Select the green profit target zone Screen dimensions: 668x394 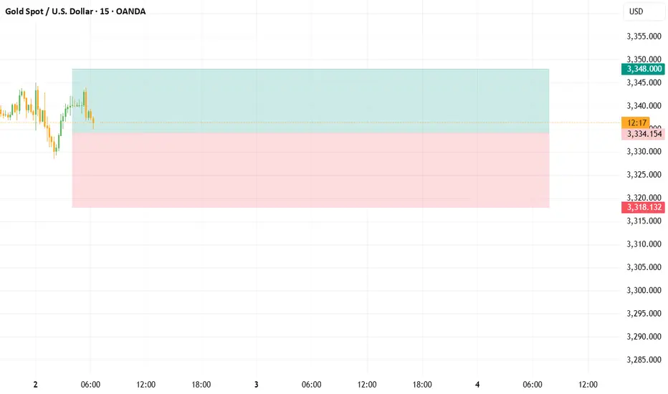pos(310,100)
